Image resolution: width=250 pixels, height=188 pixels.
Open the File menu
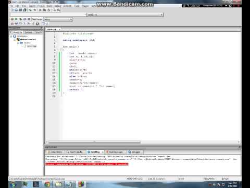[x=11, y=6]
